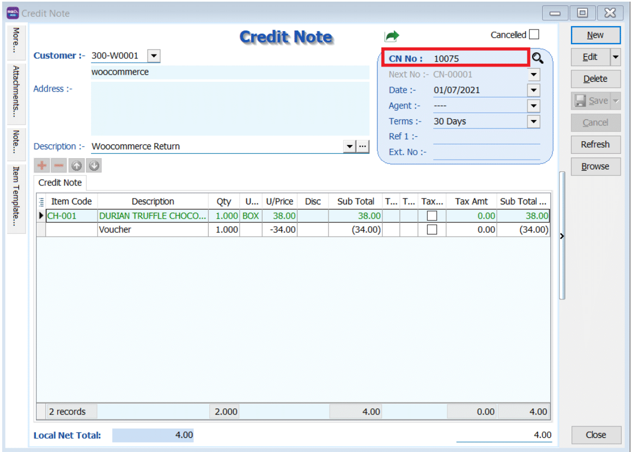Toggle the Cancelled checkbox
Viewport: 632px width, 452px height.
(534, 35)
